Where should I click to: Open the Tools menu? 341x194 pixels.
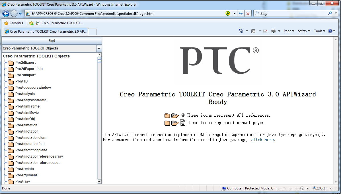(x=319, y=31)
